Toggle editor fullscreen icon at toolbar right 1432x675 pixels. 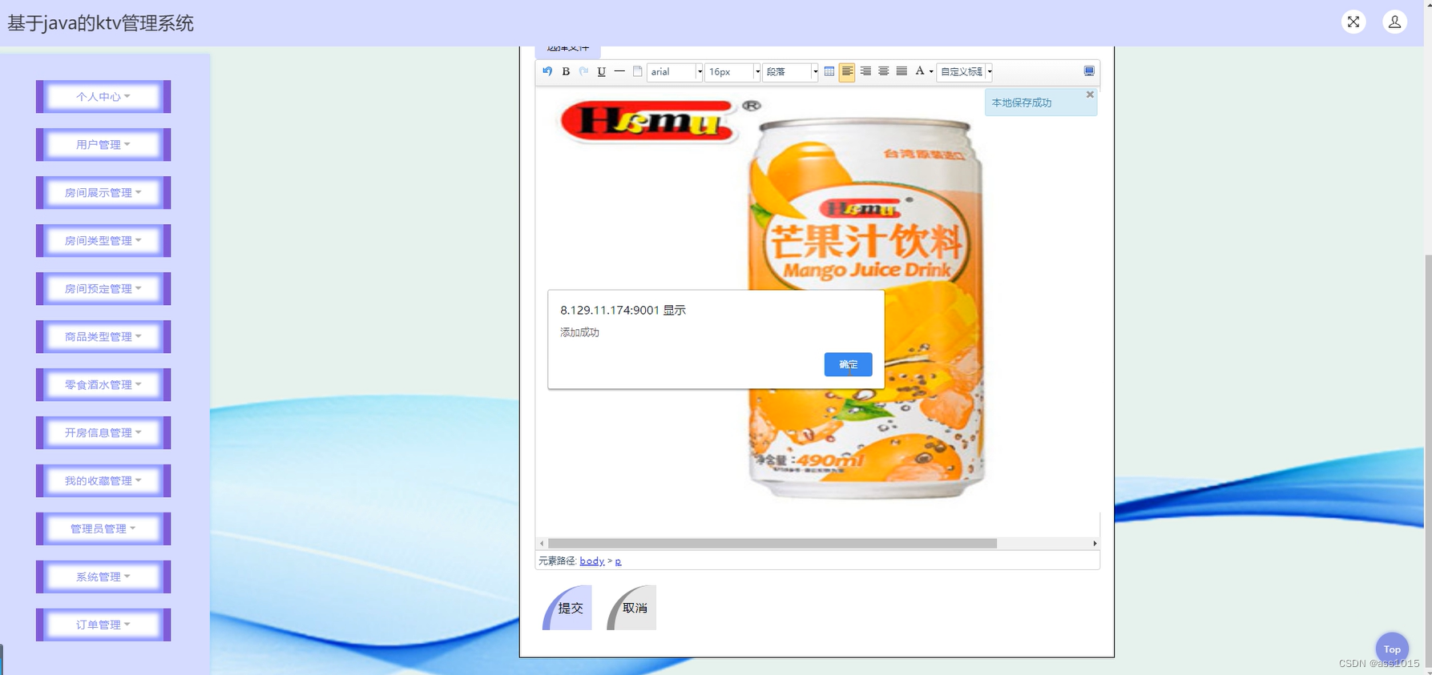(x=1089, y=71)
